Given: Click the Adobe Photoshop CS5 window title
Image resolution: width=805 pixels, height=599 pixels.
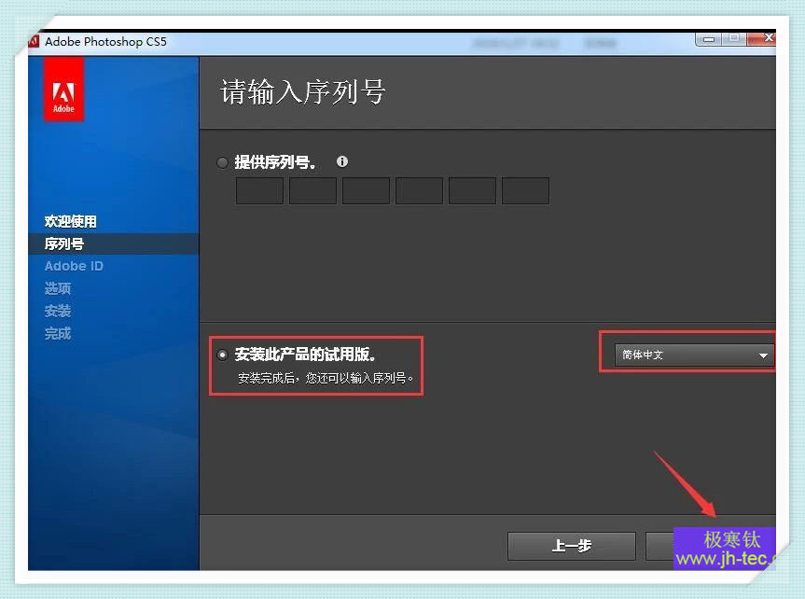Looking at the screenshot, I should 105,42.
